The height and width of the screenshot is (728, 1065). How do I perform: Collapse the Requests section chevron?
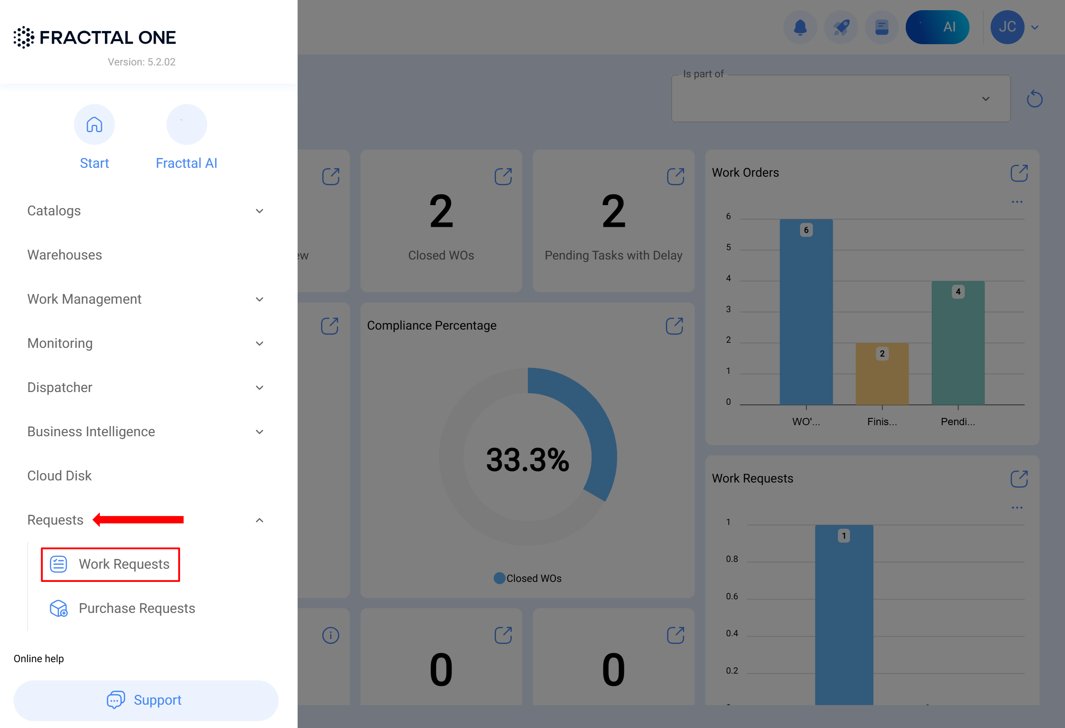259,520
